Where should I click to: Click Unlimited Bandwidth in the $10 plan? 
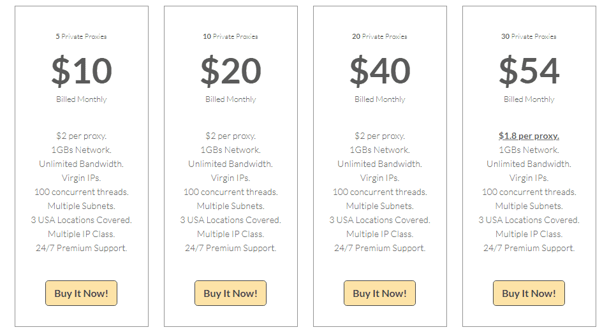pyautogui.click(x=81, y=164)
